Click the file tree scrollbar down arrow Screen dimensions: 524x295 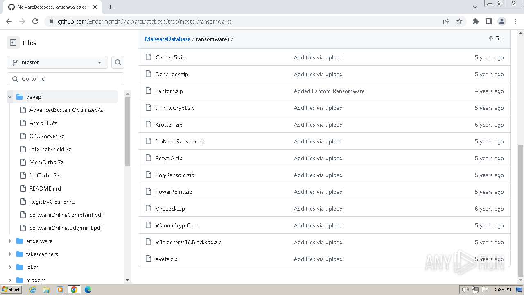[128, 280]
